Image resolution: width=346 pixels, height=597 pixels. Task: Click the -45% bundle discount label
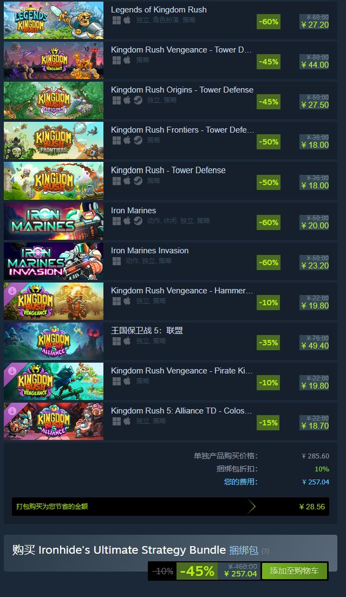pos(198,571)
